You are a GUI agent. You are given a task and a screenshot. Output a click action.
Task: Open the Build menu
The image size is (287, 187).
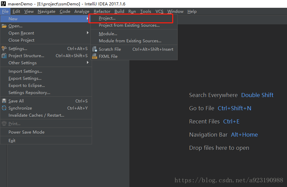(x=119, y=11)
